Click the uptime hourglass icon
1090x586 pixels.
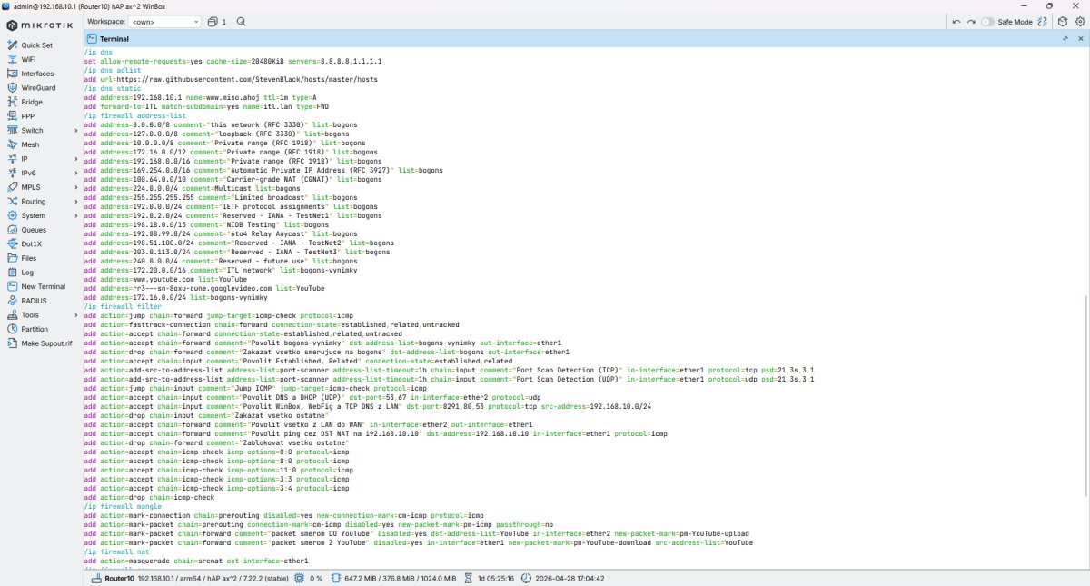tap(469, 578)
